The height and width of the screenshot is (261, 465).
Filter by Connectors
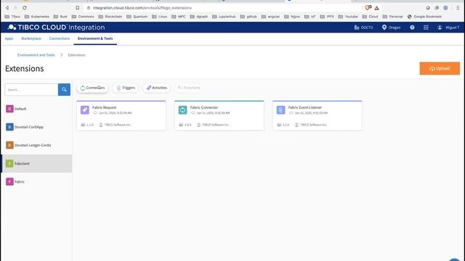pos(92,88)
